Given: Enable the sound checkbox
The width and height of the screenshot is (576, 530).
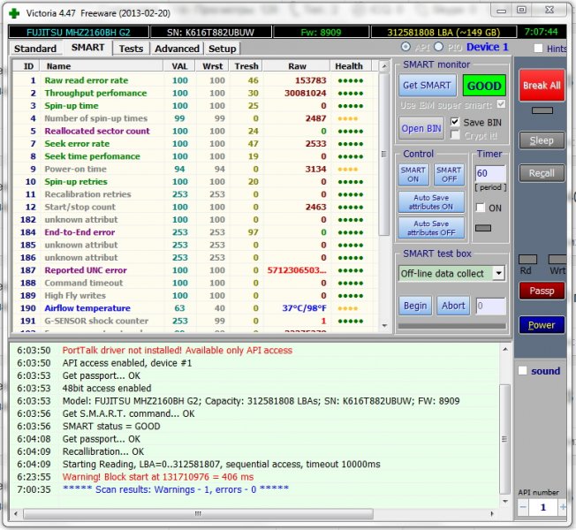Looking at the screenshot, I should (x=522, y=371).
